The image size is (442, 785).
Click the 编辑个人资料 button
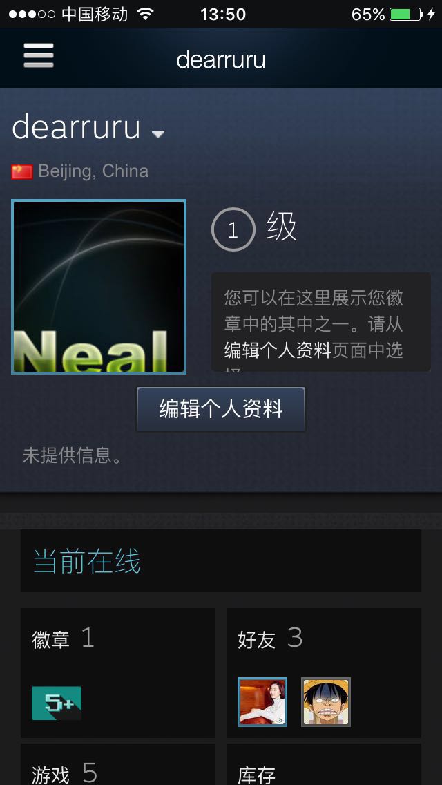(221, 409)
